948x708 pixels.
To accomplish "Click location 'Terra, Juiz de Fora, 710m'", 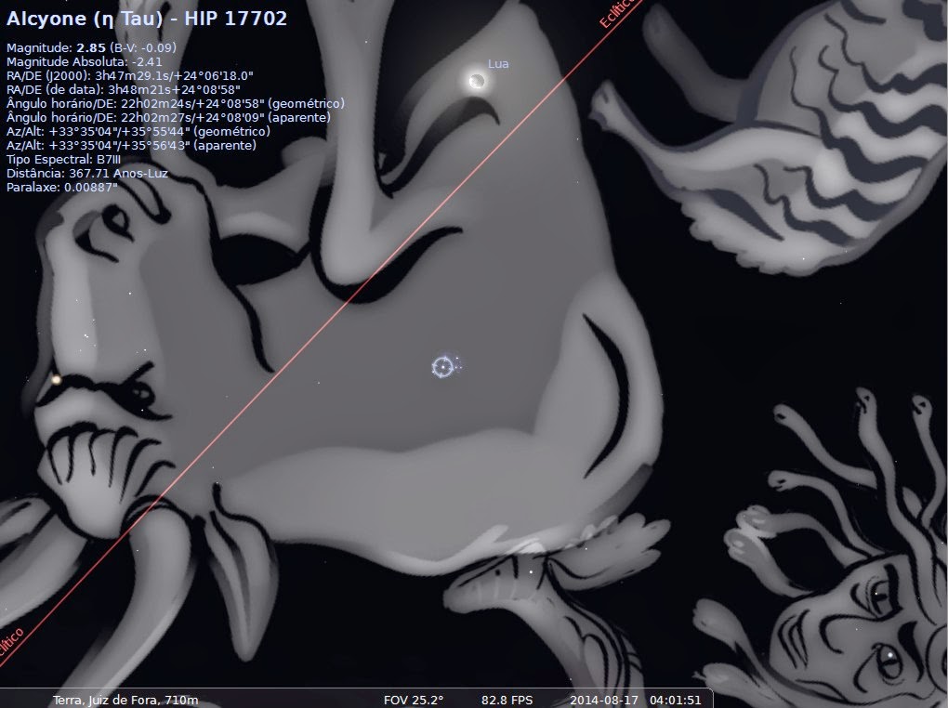I will click(125, 701).
